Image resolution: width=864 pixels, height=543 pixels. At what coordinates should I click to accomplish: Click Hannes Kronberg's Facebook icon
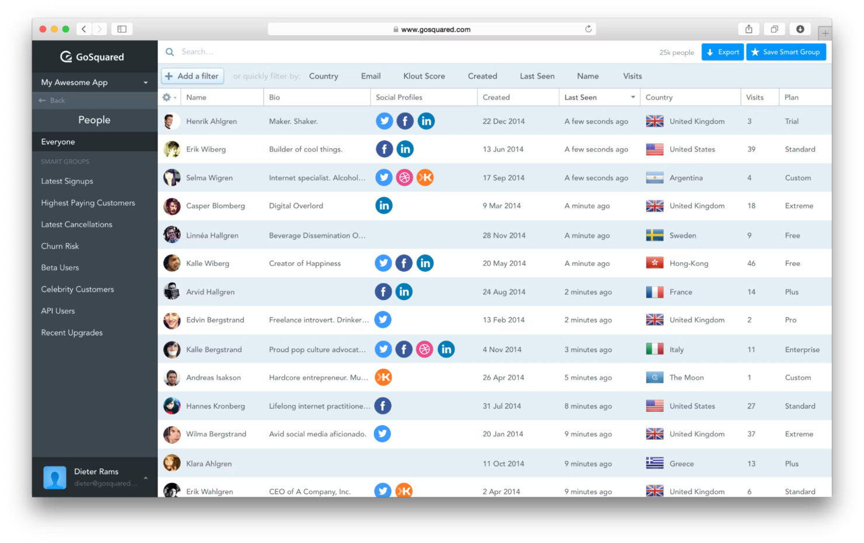point(383,405)
